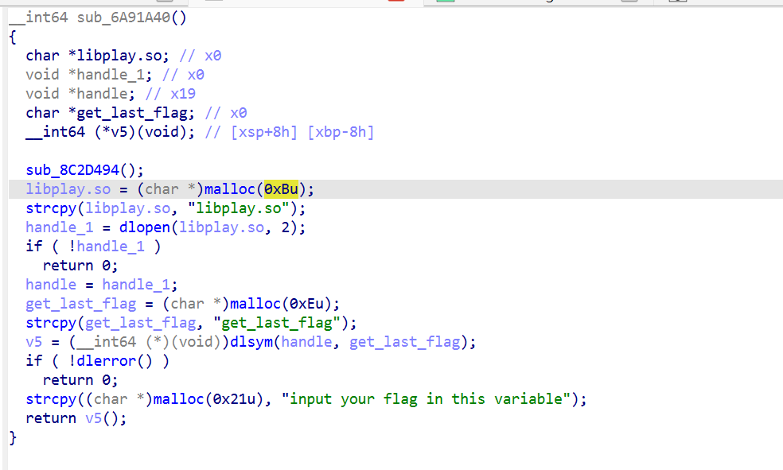Click the closing curly brace of the function

click(13, 437)
